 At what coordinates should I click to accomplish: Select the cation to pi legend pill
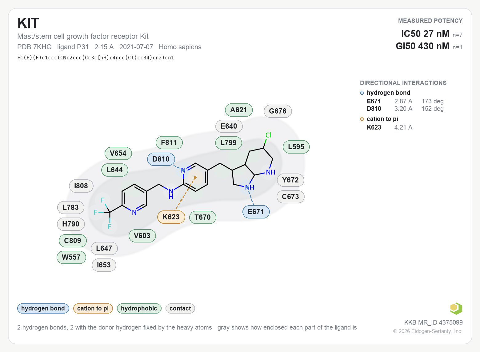point(93,308)
